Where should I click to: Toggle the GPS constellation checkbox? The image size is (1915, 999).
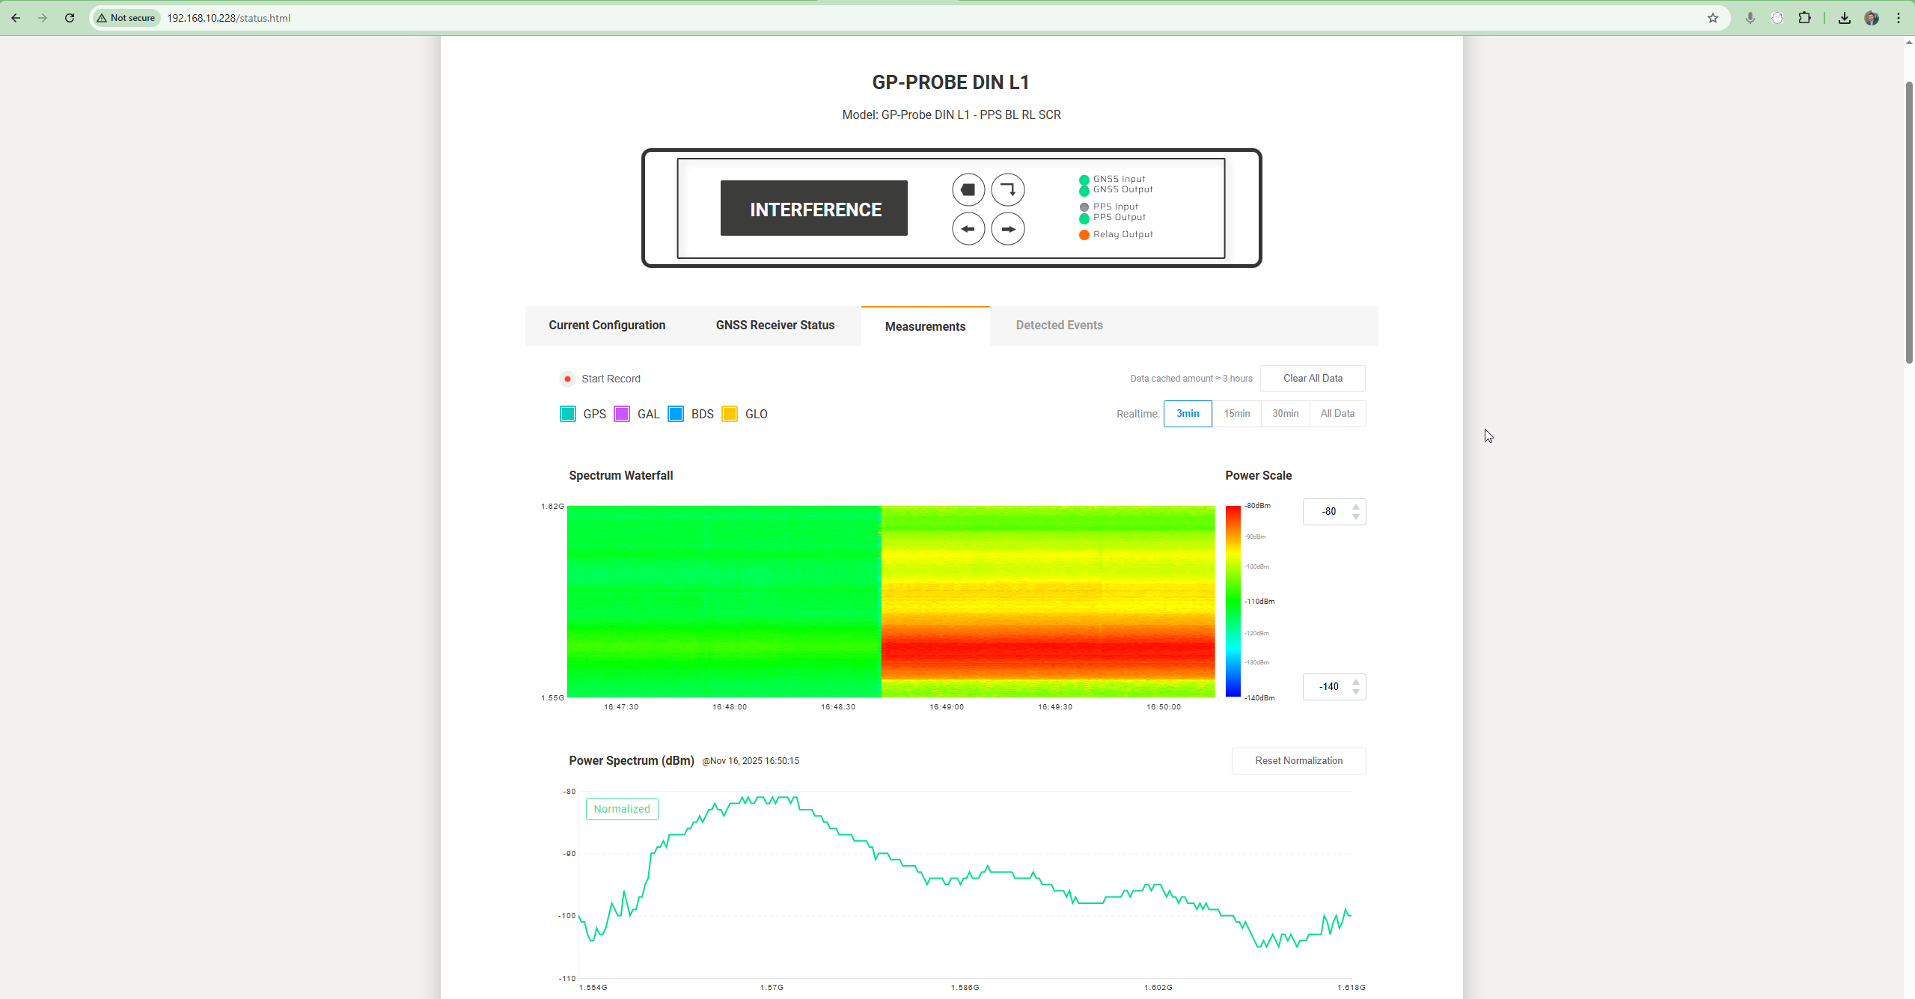[x=568, y=414]
